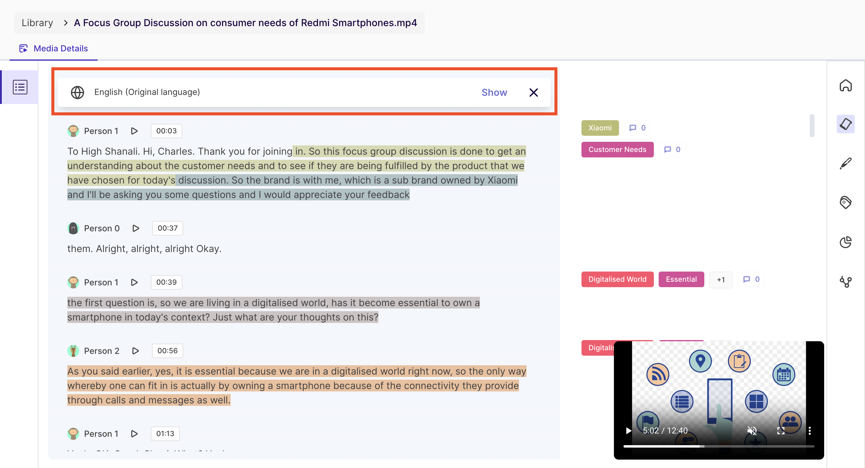
Task: Unmute the video player
Action: 752,431
